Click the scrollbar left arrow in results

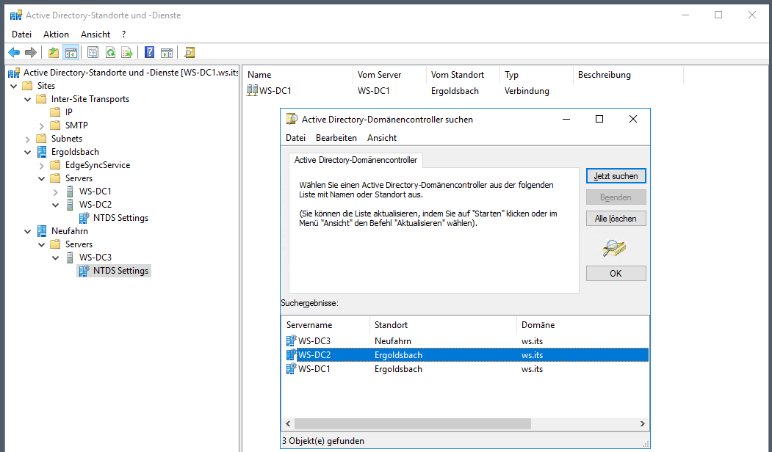tap(288, 423)
